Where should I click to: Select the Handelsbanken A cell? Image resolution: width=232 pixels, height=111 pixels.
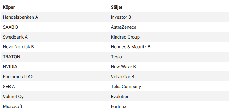point(21,17)
